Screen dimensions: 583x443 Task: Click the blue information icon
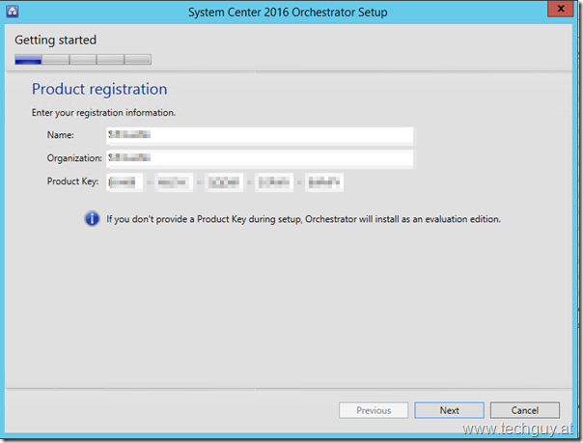point(92,218)
